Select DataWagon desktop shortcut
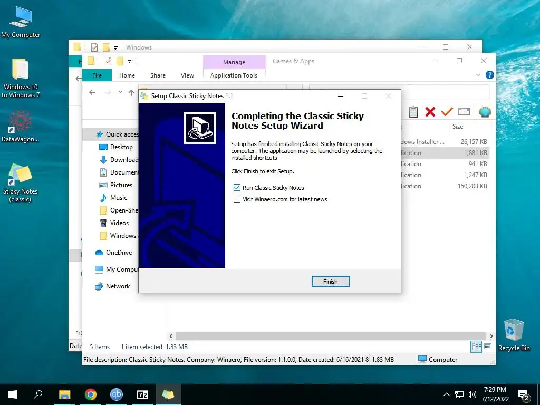This screenshot has height=405, width=540. tap(21, 126)
